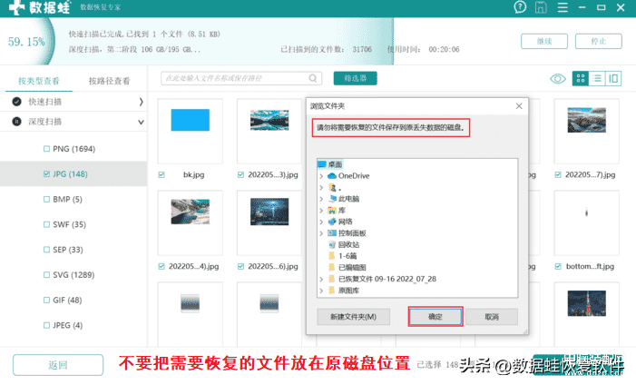Check the SEP (33) checkbox

click(x=46, y=250)
